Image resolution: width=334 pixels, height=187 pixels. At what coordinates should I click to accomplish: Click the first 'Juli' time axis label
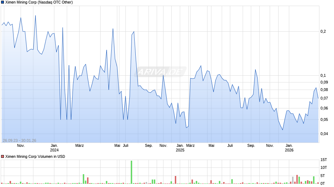[126, 146]
